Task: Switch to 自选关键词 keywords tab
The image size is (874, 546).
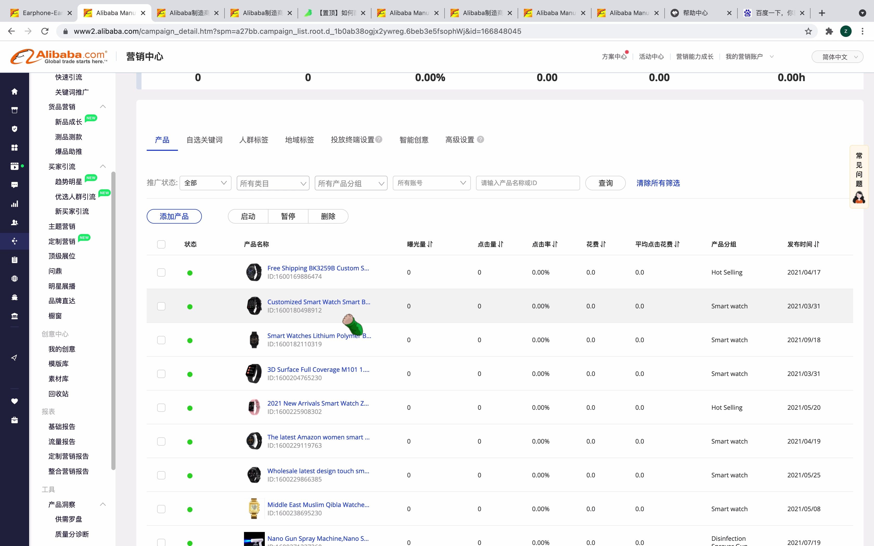Action: (x=204, y=140)
